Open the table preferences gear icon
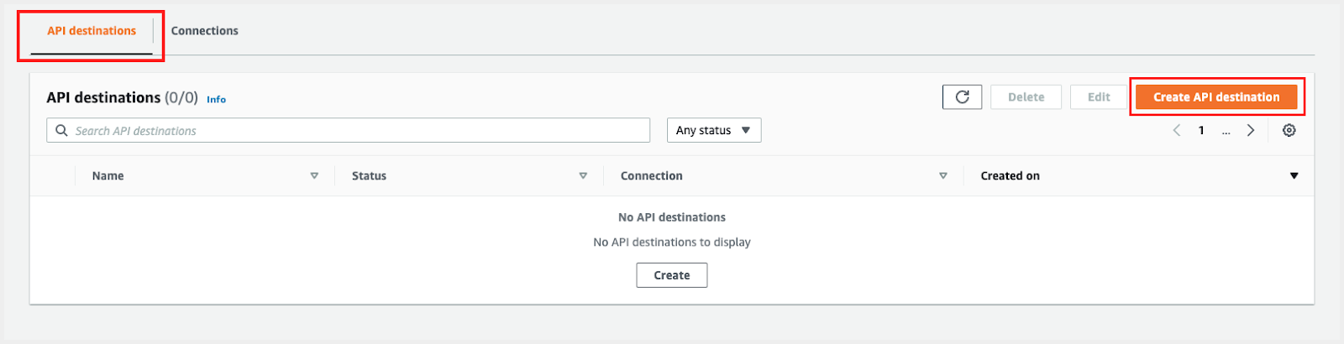 [1289, 130]
